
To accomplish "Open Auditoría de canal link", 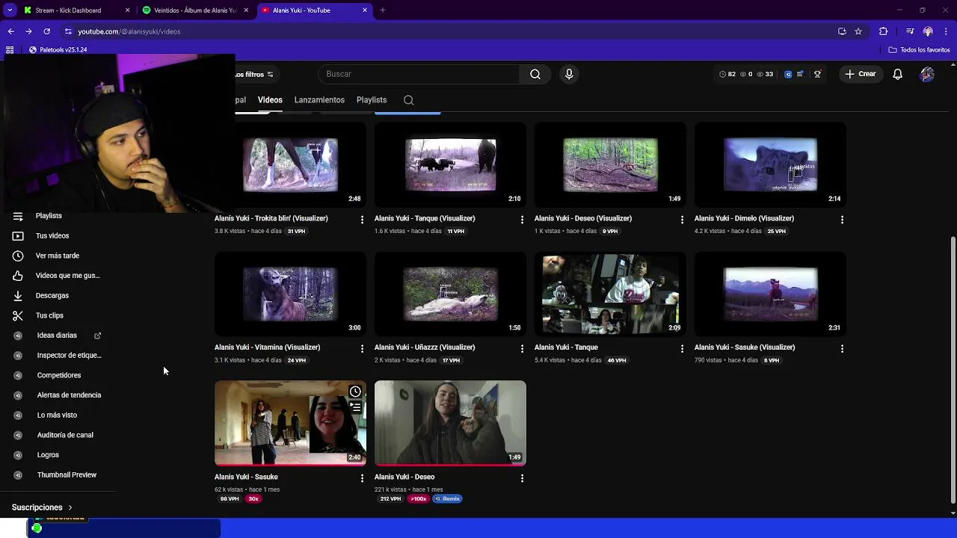I will [65, 435].
